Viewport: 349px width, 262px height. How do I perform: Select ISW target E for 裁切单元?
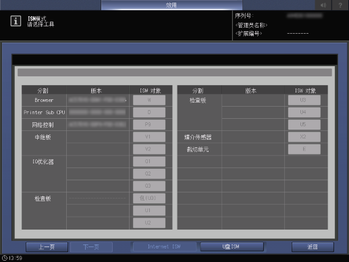tap(304, 149)
